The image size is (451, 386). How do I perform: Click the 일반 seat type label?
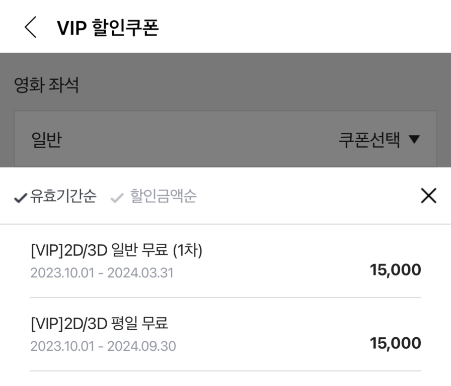[x=46, y=140]
